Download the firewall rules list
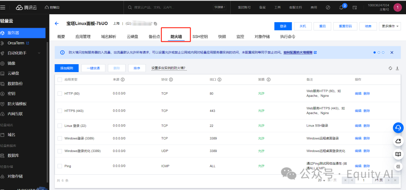 click(x=397, y=68)
